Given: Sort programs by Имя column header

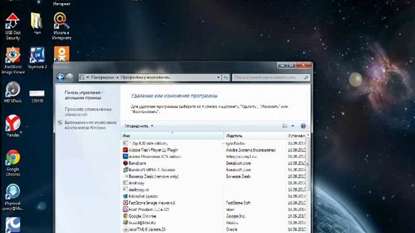Looking at the screenshot, I should pos(172,135).
